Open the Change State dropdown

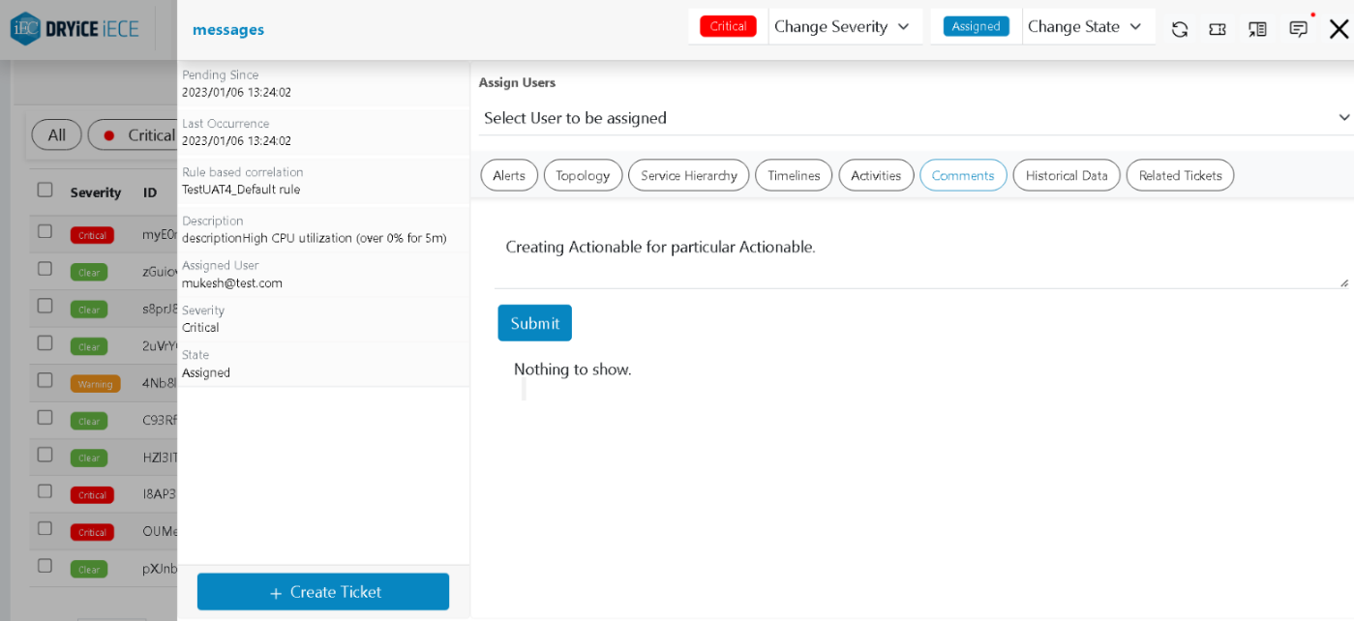(x=1088, y=26)
